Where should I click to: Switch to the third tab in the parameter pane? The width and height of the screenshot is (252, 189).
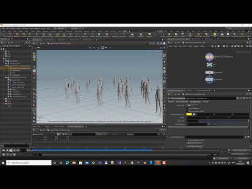195,102
